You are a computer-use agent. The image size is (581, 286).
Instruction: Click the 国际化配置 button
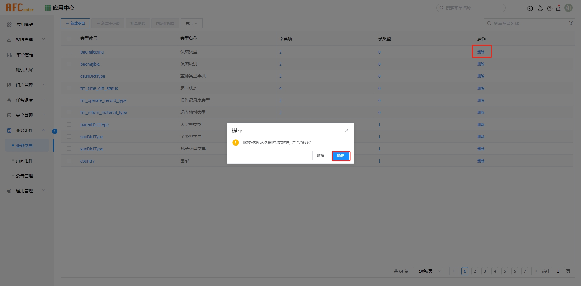(x=165, y=23)
